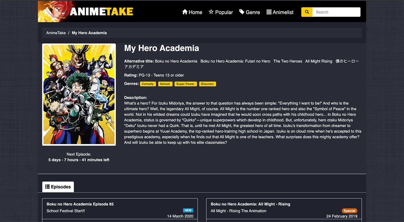Open the Popular section menu
404x222 pixels.
(220, 12)
